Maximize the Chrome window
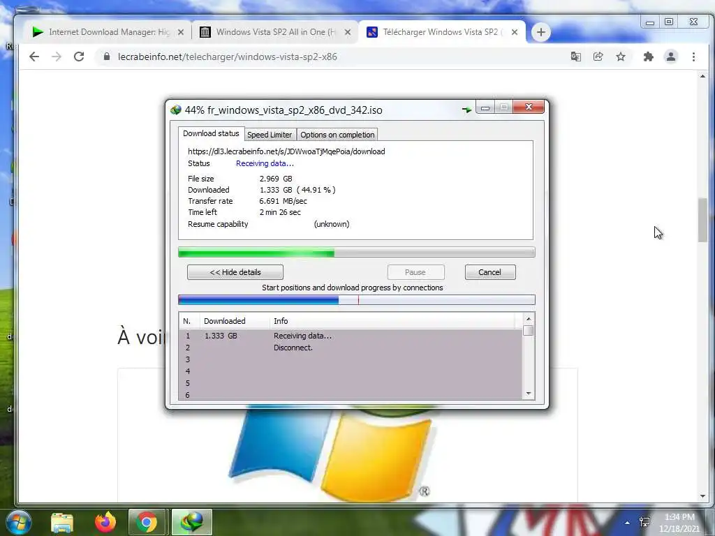715x536 pixels. (669, 22)
